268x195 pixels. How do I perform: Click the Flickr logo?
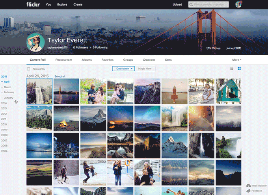(x=33, y=4)
